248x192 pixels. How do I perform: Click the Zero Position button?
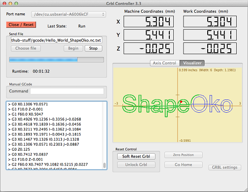(x=184, y=155)
